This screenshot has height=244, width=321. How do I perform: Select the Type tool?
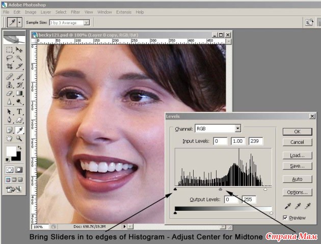(19, 111)
